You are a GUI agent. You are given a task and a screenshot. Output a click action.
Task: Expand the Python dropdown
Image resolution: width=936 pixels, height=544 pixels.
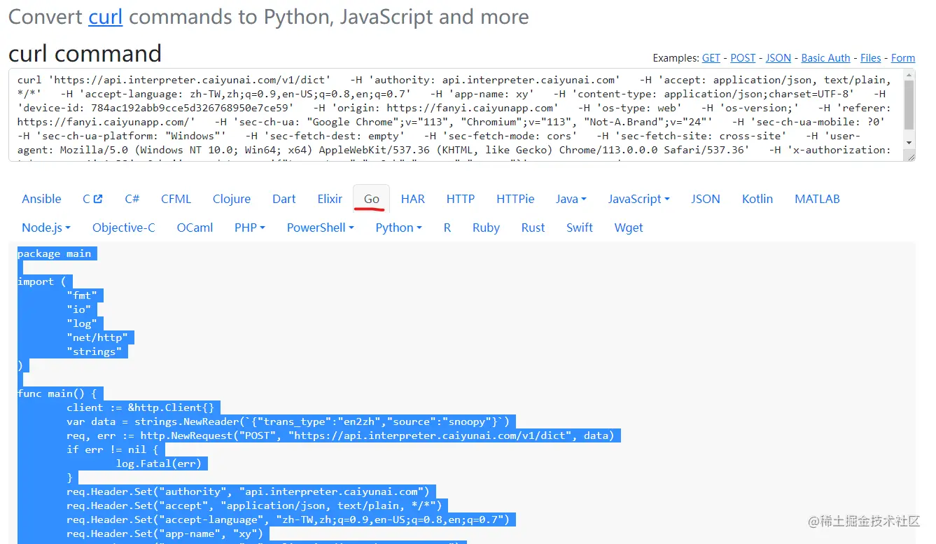click(x=399, y=228)
